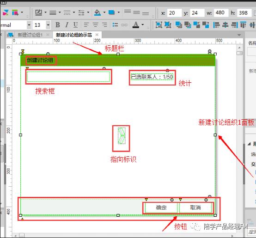
Task: Click the 取消 button on canvas
Action: 195,207
